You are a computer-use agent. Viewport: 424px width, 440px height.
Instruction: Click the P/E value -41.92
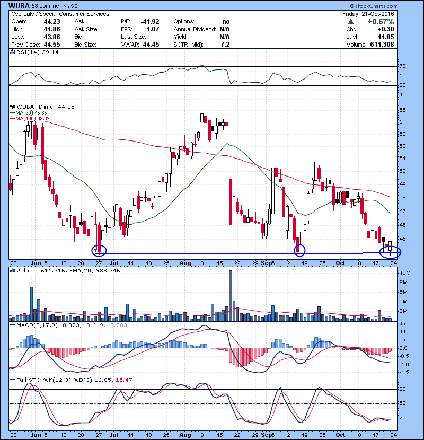150,22
